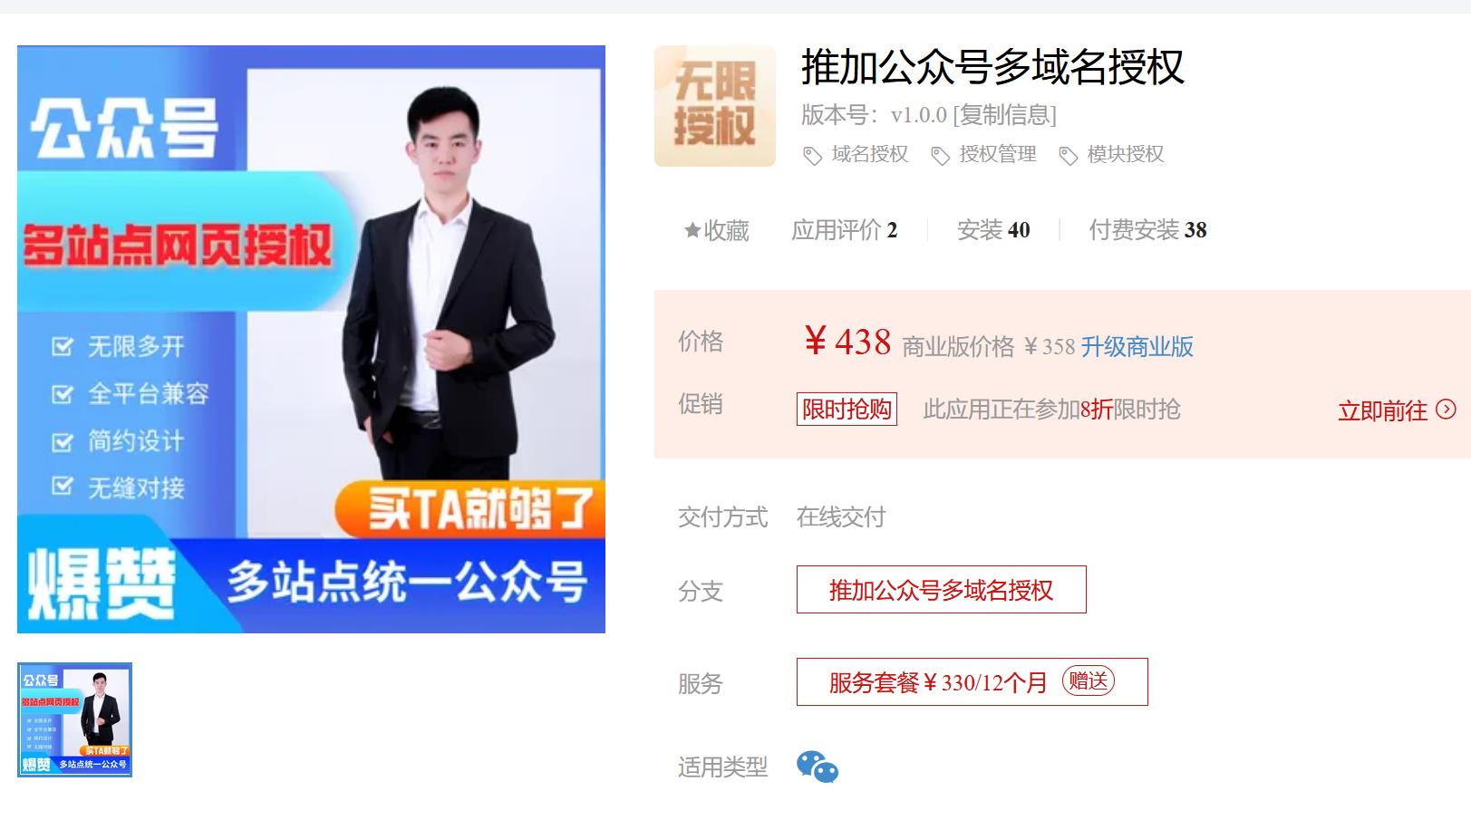
Task: Open the 升级商业版 link
Action: pos(1137,346)
